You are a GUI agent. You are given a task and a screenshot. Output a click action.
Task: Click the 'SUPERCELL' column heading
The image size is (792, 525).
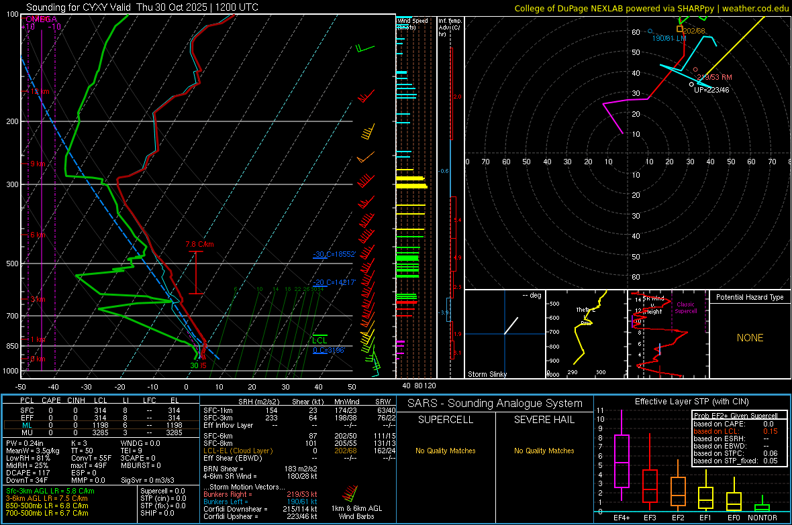(445, 420)
